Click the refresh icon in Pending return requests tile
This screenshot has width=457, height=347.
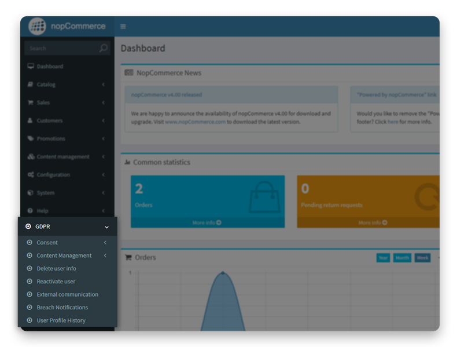[x=427, y=197]
